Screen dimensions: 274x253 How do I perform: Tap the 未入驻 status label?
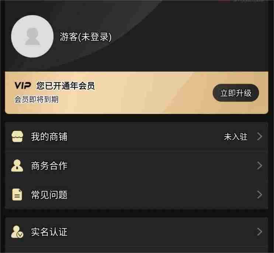[x=236, y=136]
